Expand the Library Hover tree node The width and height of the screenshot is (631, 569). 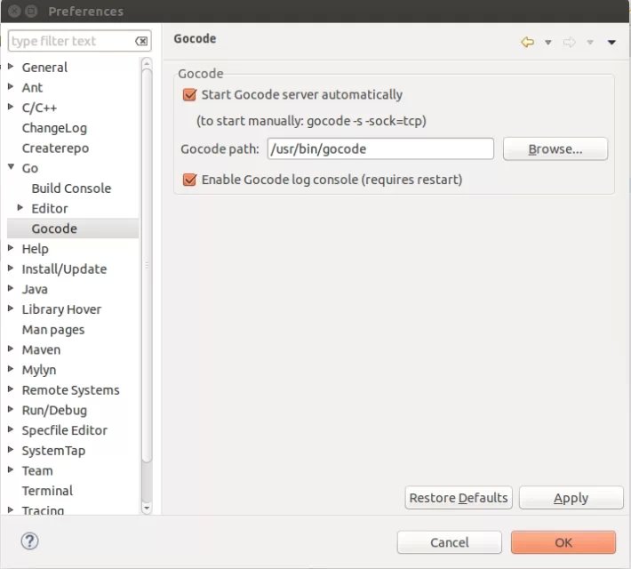pos(11,309)
